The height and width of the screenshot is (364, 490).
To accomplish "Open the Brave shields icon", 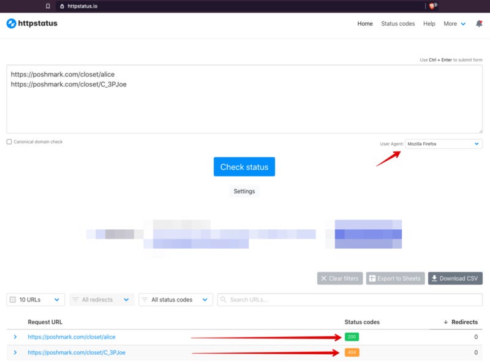I will 432,6.
